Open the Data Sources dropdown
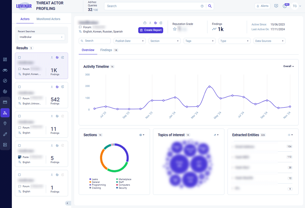The height and width of the screenshot is (208, 305). click(x=269, y=41)
